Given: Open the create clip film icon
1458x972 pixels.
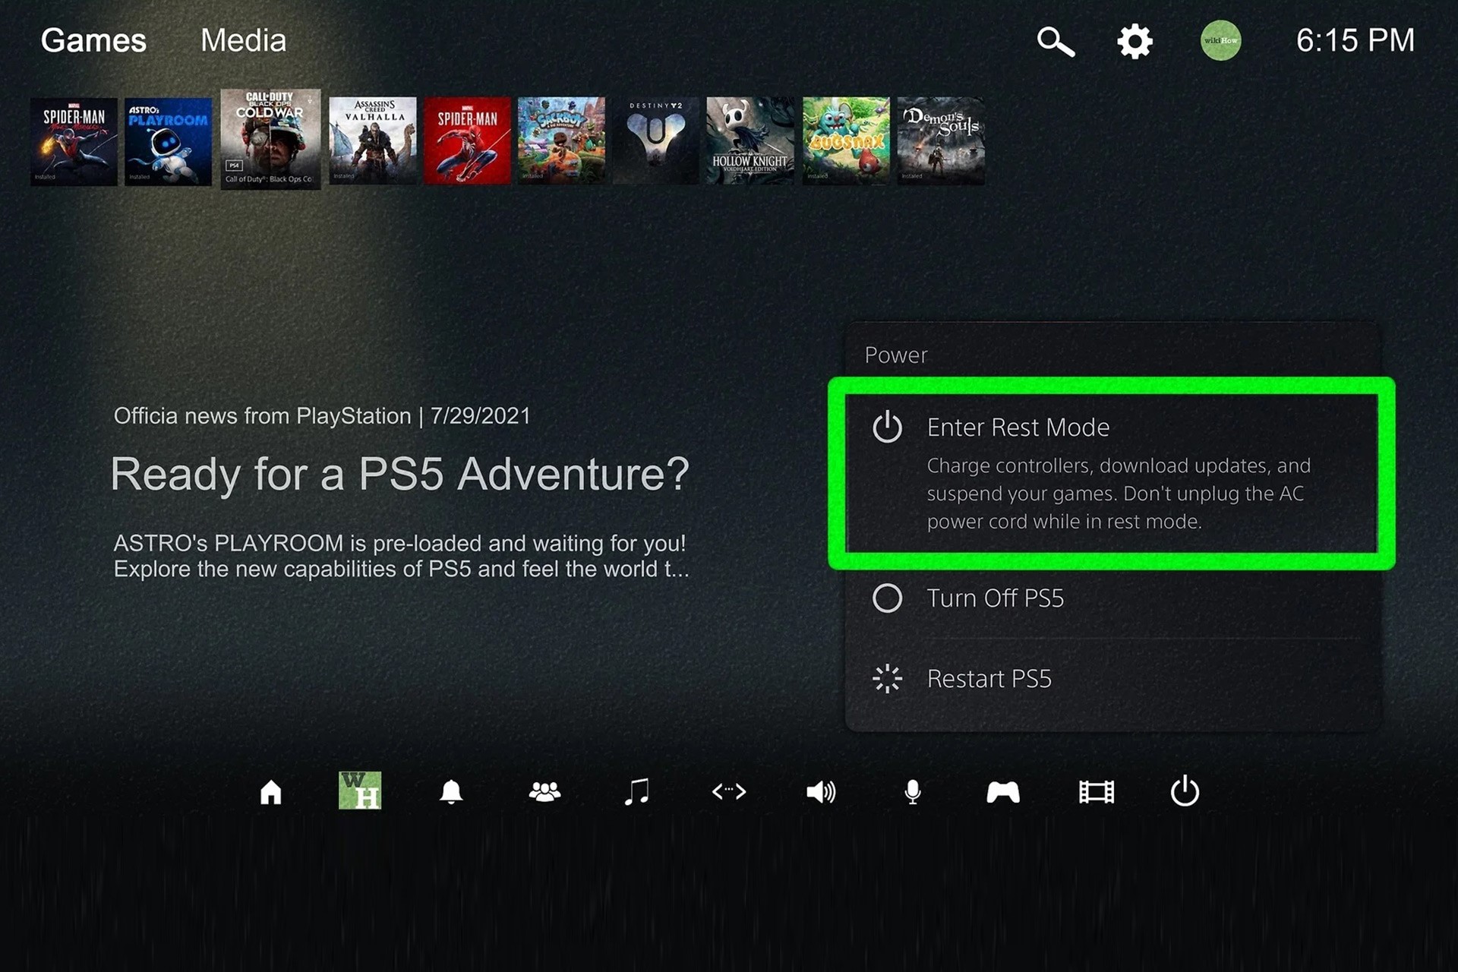Looking at the screenshot, I should pyautogui.click(x=1096, y=792).
